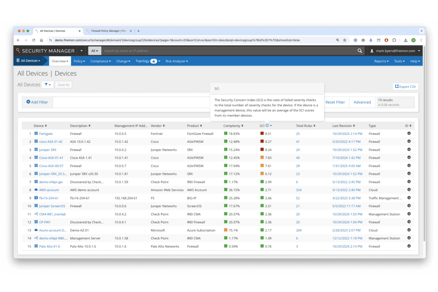Click the green Complexity indicator for AWS-account
The width and height of the screenshot is (438, 292).
tap(225, 190)
